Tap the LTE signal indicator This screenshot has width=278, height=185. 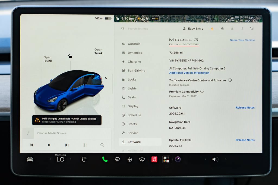[251, 28]
